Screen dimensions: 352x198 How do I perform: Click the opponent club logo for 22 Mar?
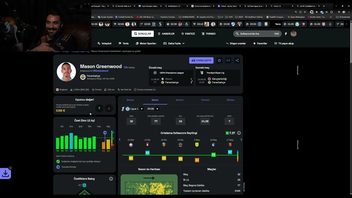click(x=131, y=145)
